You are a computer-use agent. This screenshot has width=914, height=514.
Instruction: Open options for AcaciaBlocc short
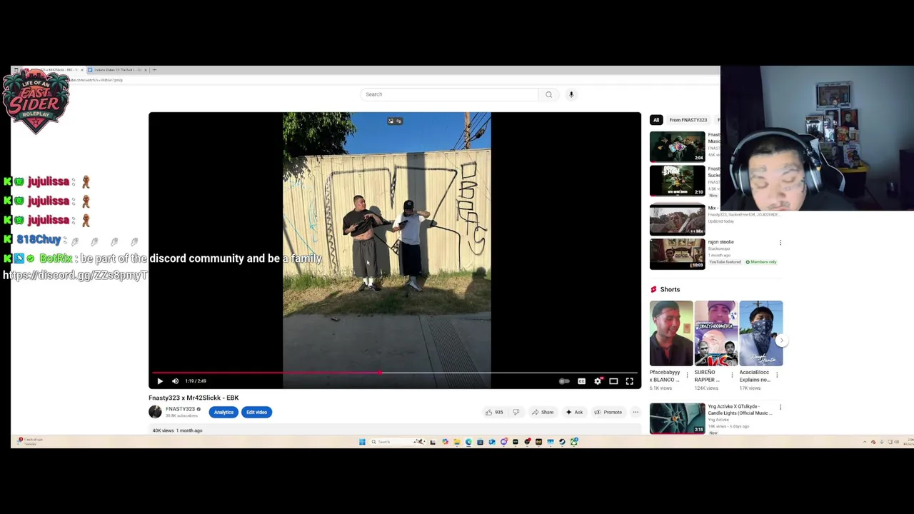(777, 374)
